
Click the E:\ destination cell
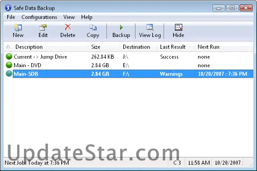click(126, 65)
